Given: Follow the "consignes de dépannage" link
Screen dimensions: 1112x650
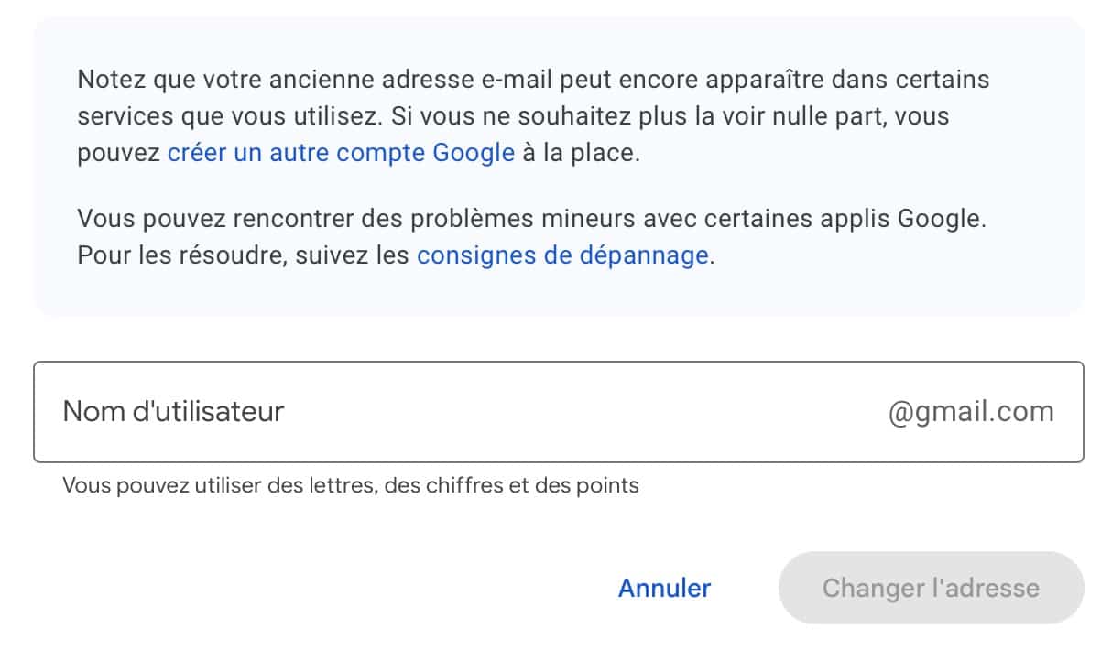Looking at the screenshot, I should [x=561, y=255].
